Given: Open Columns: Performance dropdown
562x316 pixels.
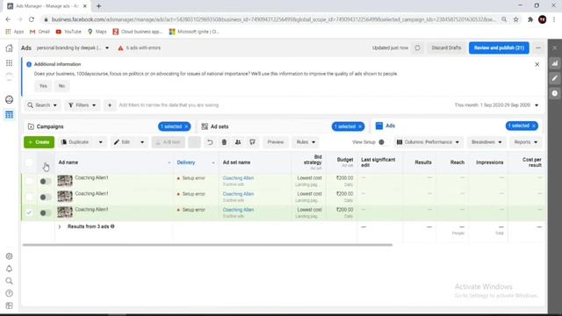Looking at the screenshot, I should pos(429,142).
